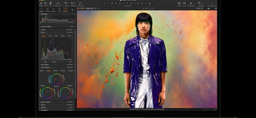Expand the Layers & Masks panel

tap(46, 27)
